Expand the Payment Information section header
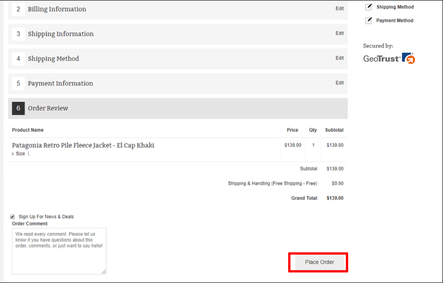This screenshot has height=283, width=443. coord(178,83)
